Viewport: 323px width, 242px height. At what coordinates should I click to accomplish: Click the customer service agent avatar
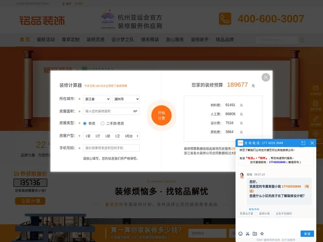click(242, 176)
